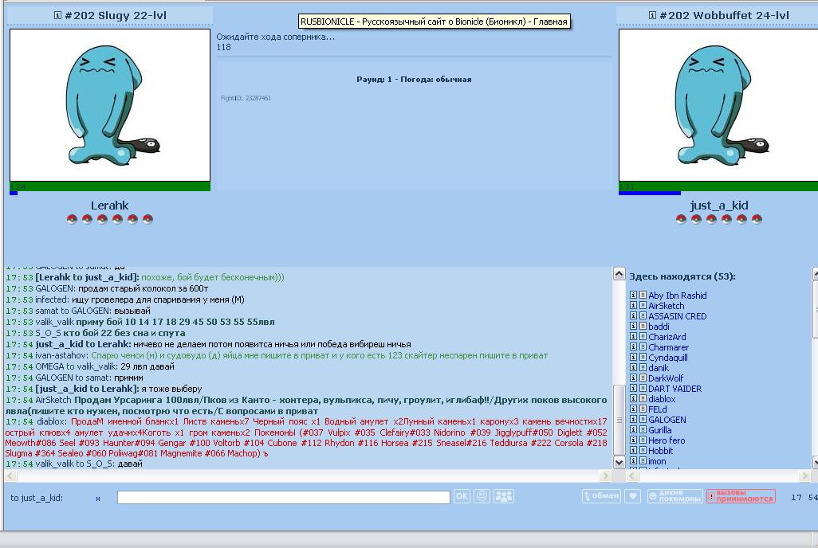Screen dimensions: 818x548
Task: Click Wobbuffet pokemon image on right
Action: (718, 105)
